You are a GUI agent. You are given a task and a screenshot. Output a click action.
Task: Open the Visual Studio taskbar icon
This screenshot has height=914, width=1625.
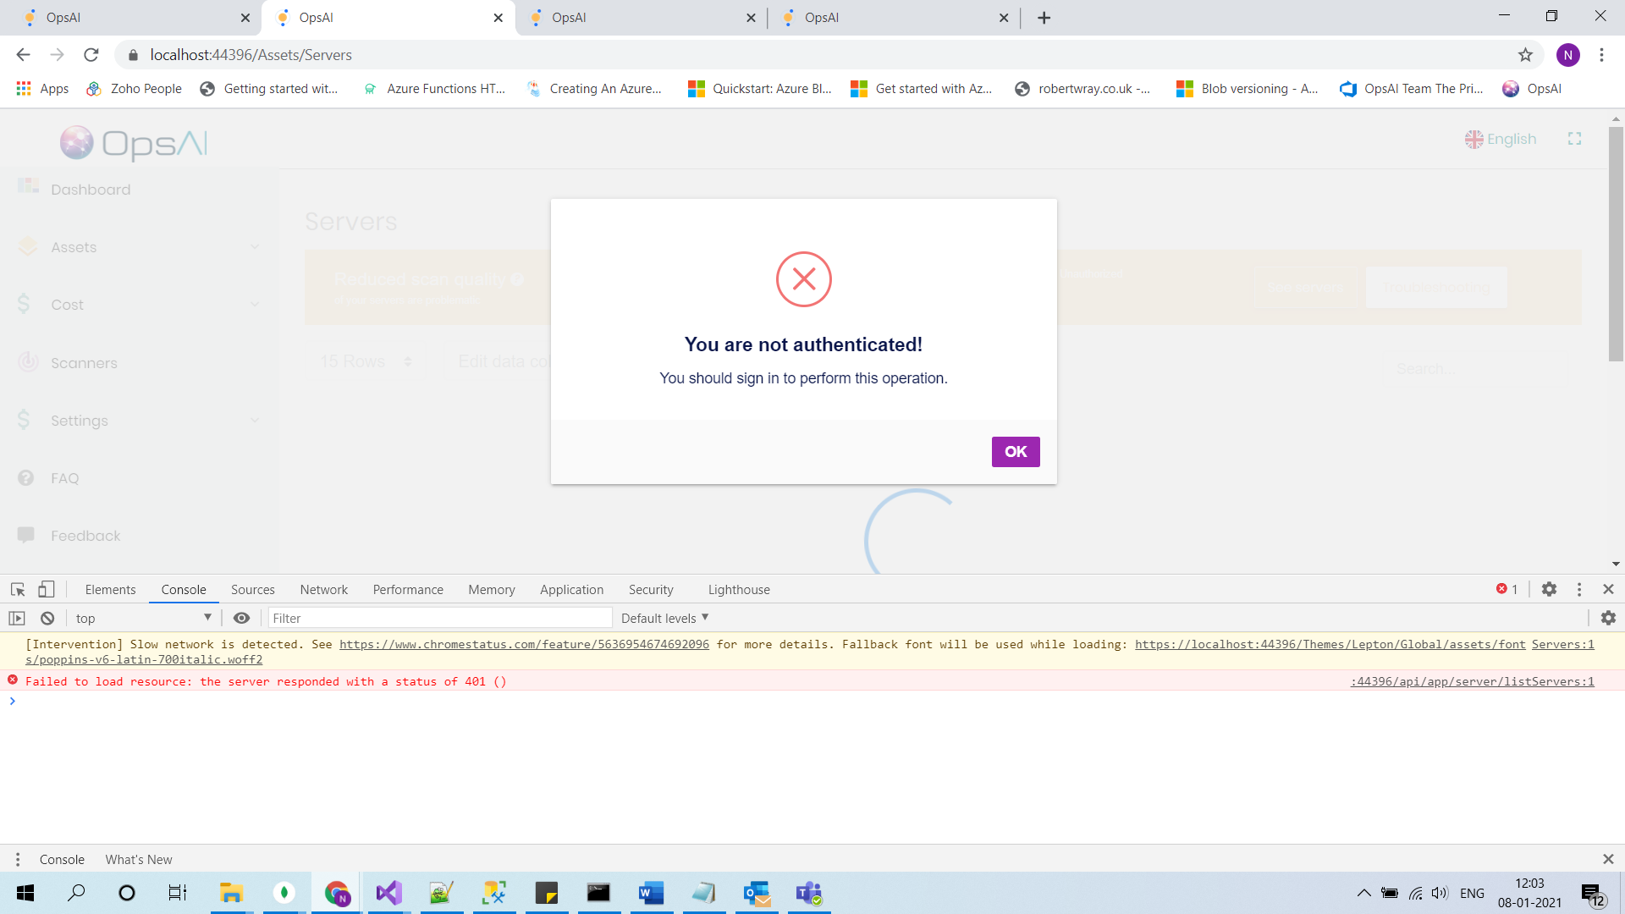point(388,893)
